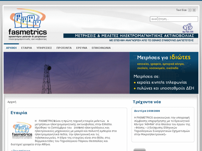The height and width of the screenshot is (151, 202).
Task: Open the ΕΠΙΚΟΙΝΩΝΙΑ menu item
Action: pyautogui.click(x=101, y=48)
